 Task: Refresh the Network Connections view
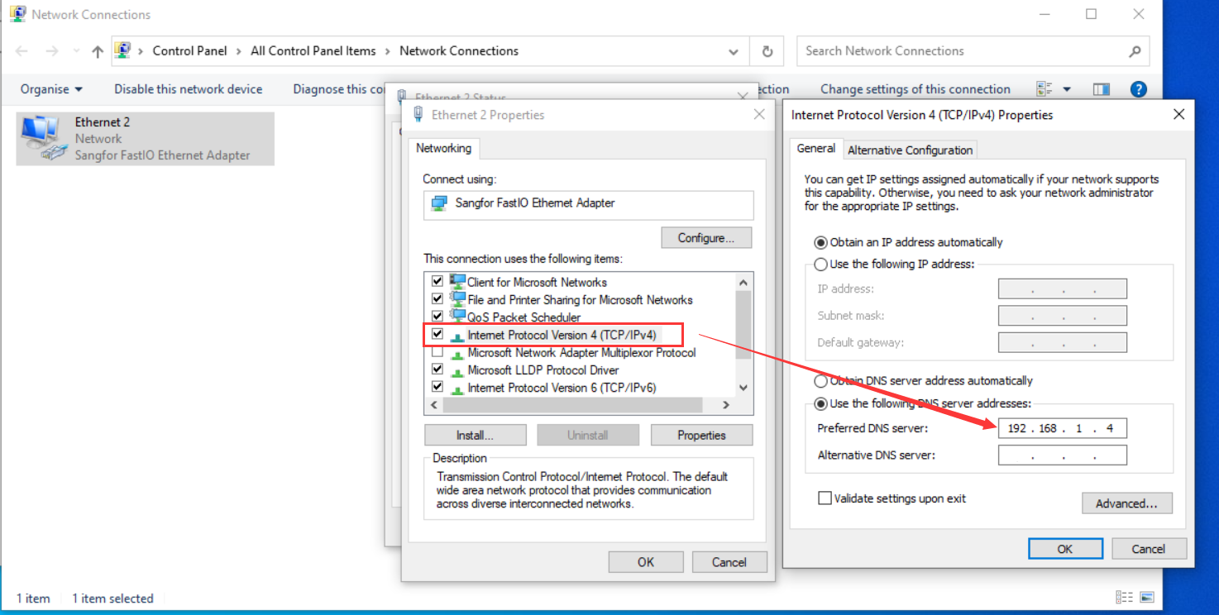[767, 51]
